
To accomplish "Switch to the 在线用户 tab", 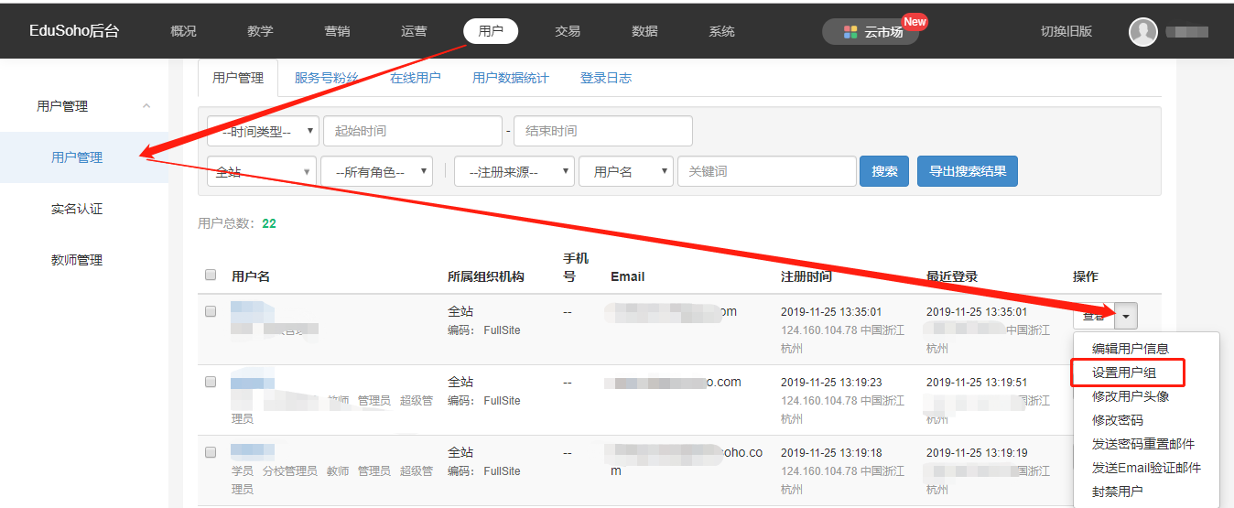I will tap(416, 78).
